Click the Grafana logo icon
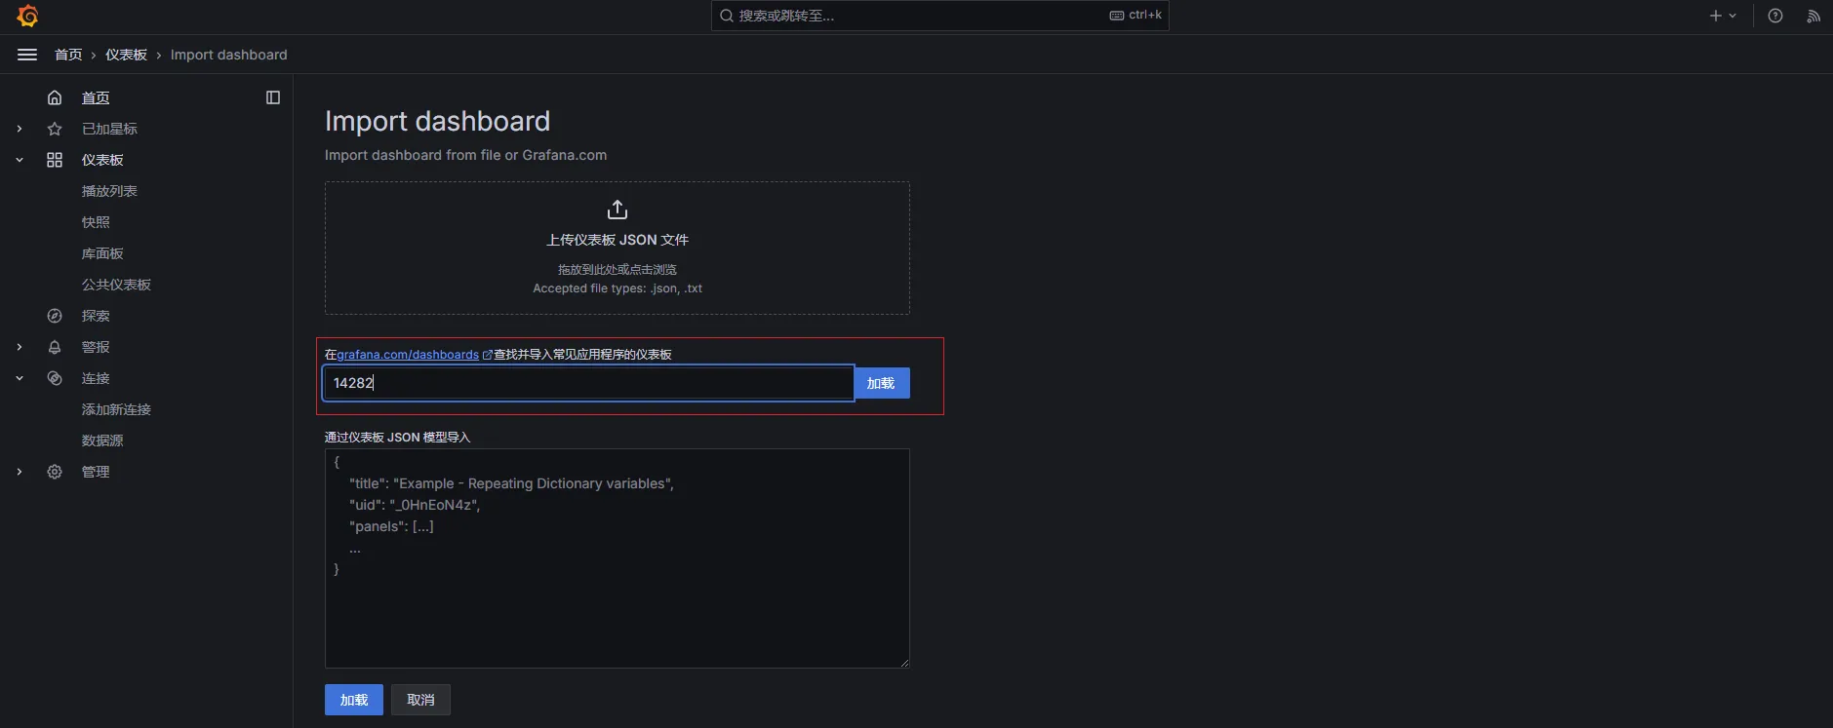Image resolution: width=1833 pixels, height=728 pixels. [27, 16]
